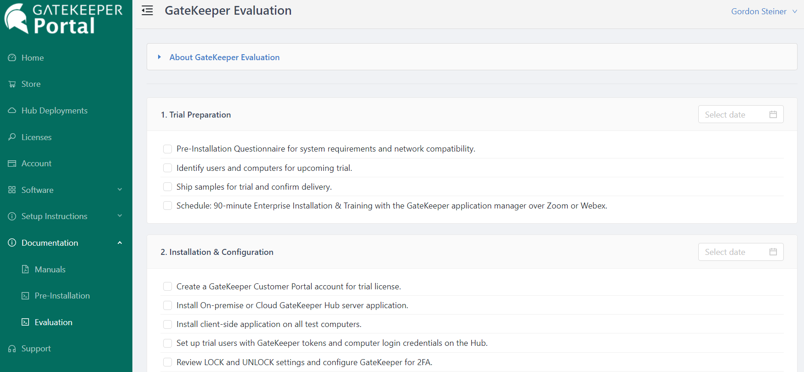Open the Gordon Steiner user dropdown
The height and width of the screenshot is (372, 804).
pyautogui.click(x=764, y=11)
